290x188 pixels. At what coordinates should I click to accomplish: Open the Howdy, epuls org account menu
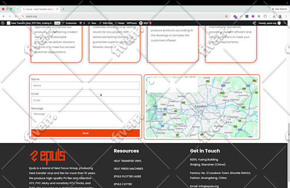270,23
